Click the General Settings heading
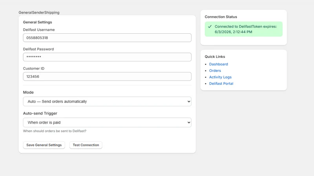The height and width of the screenshot is (176, 314). (x=37, y=22)
